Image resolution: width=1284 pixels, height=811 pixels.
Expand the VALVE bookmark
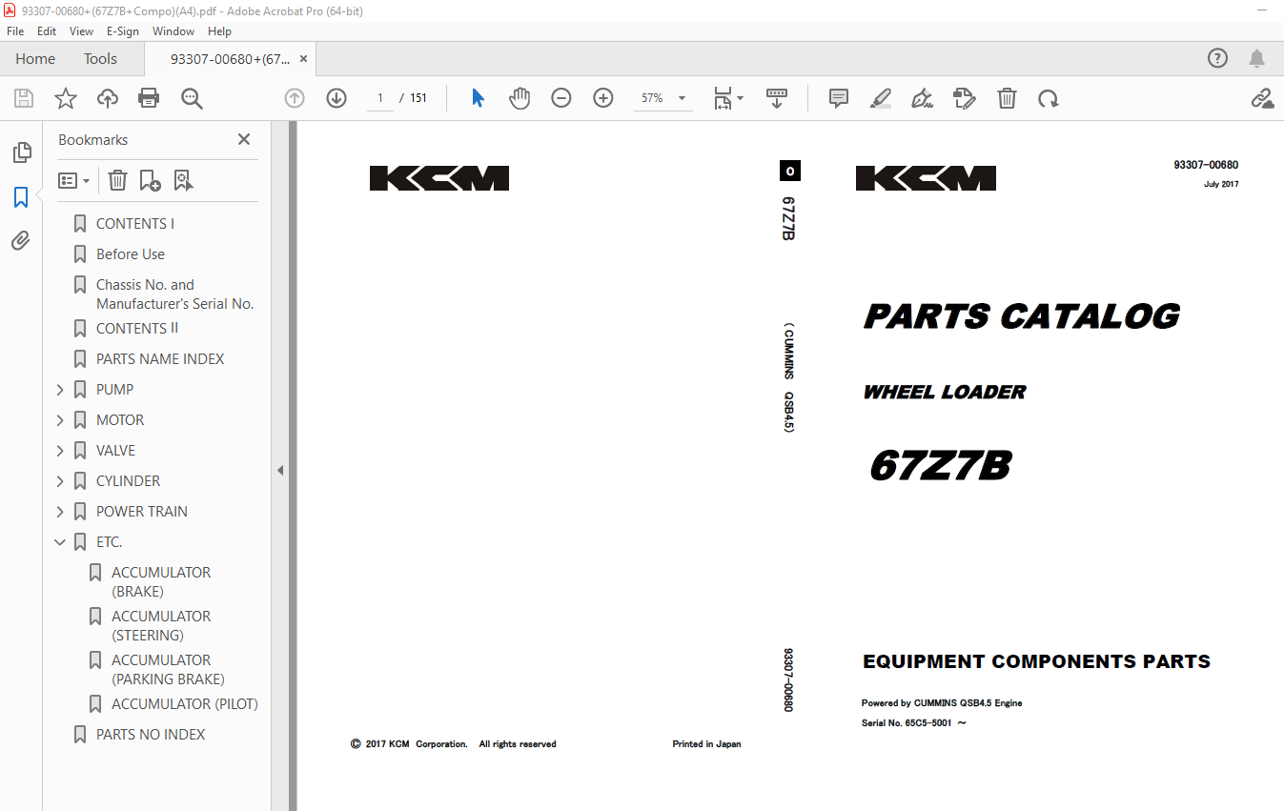[60, 451]
